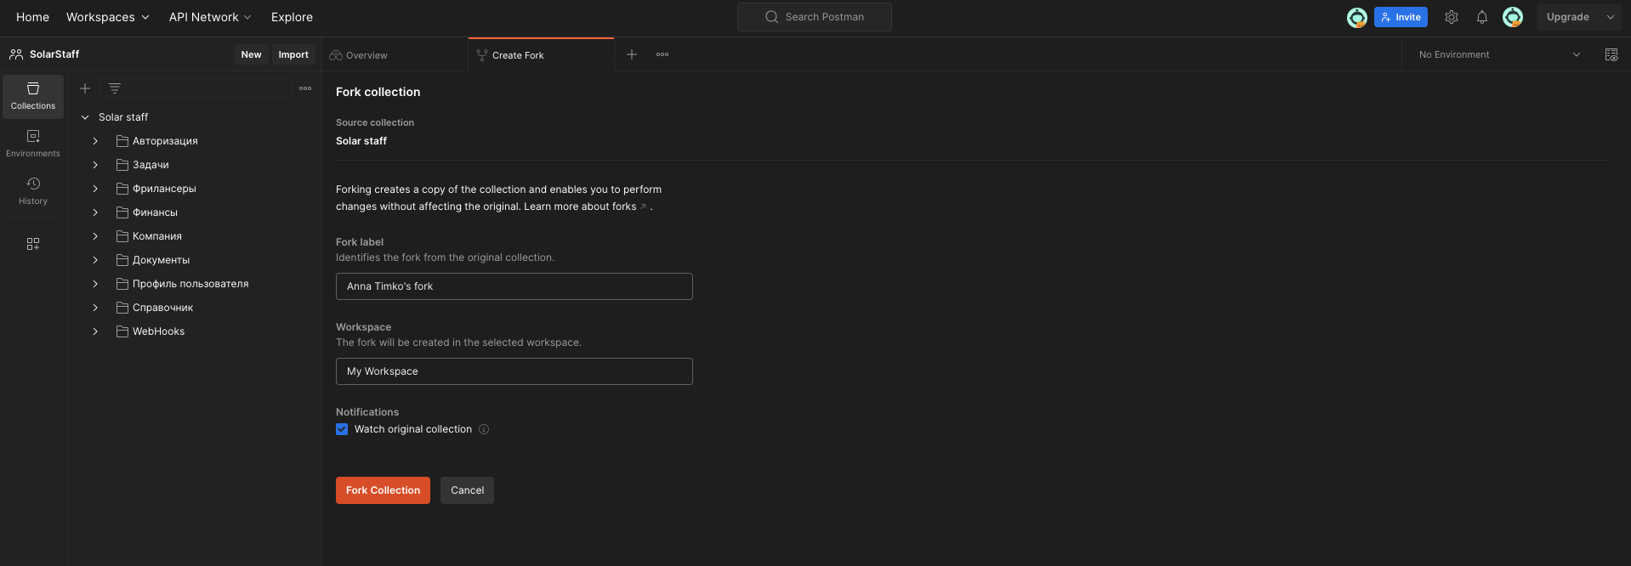Open the notifications bell
Image resolution: width=1631 pixels, height=566 pixels.
pos(1481,17)
